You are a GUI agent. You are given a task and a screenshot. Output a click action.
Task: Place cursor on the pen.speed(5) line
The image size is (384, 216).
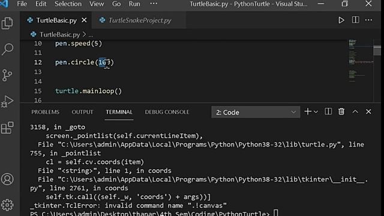79,44
